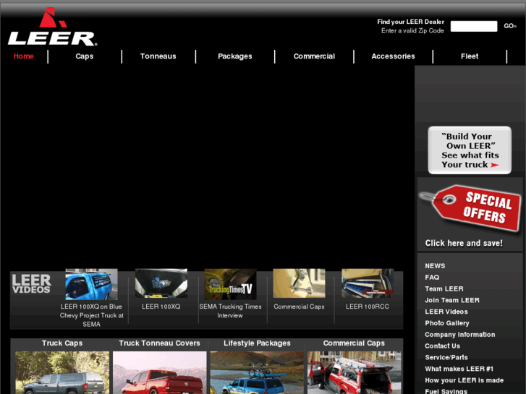526x394 pixels.
Task: Open the Caps menu
Action: click(85, 56)
